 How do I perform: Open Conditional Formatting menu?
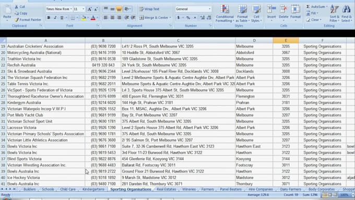224,14
